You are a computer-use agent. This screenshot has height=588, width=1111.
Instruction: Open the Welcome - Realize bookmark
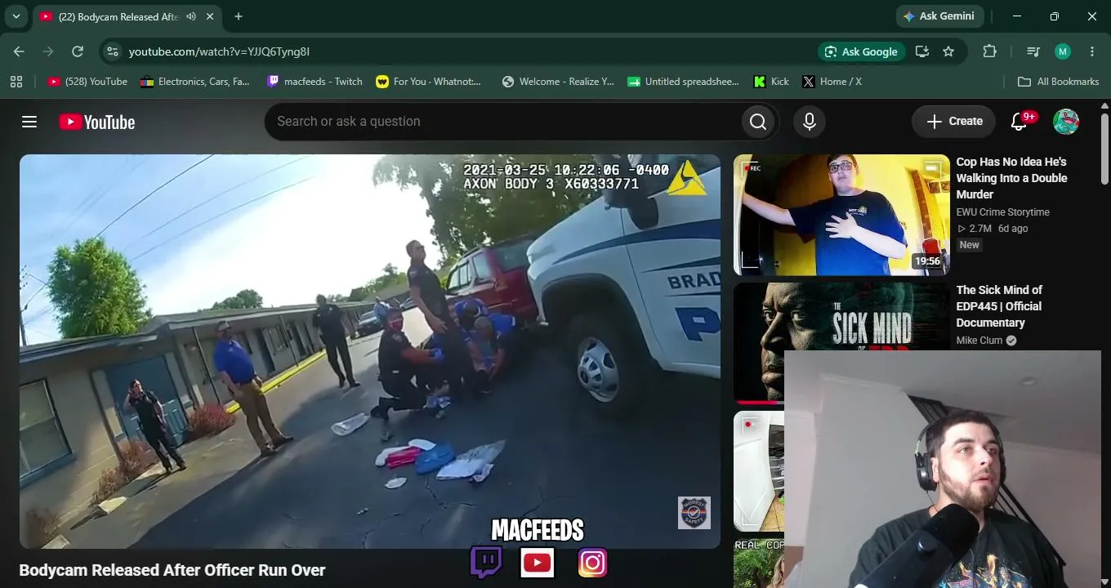[558, 82]
